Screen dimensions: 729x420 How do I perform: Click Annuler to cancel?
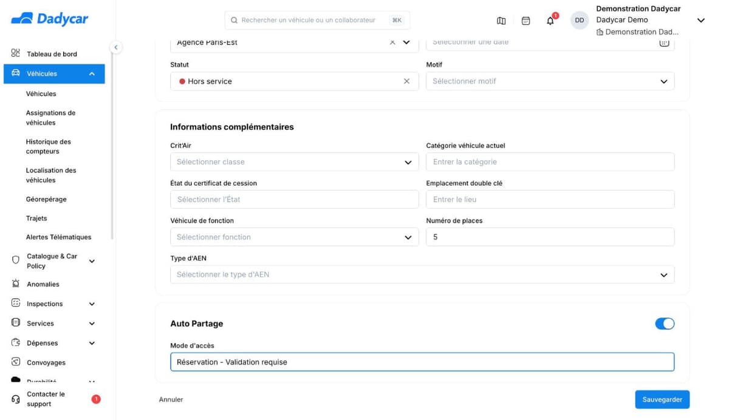(171, 399)
